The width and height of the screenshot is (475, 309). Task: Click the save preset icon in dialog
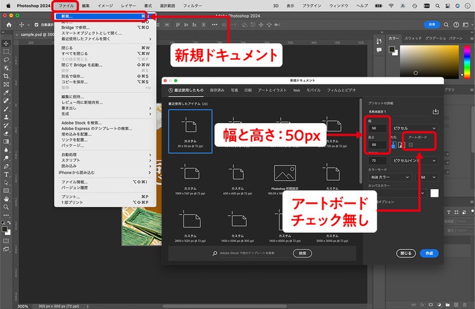click(x=435, y=112)
